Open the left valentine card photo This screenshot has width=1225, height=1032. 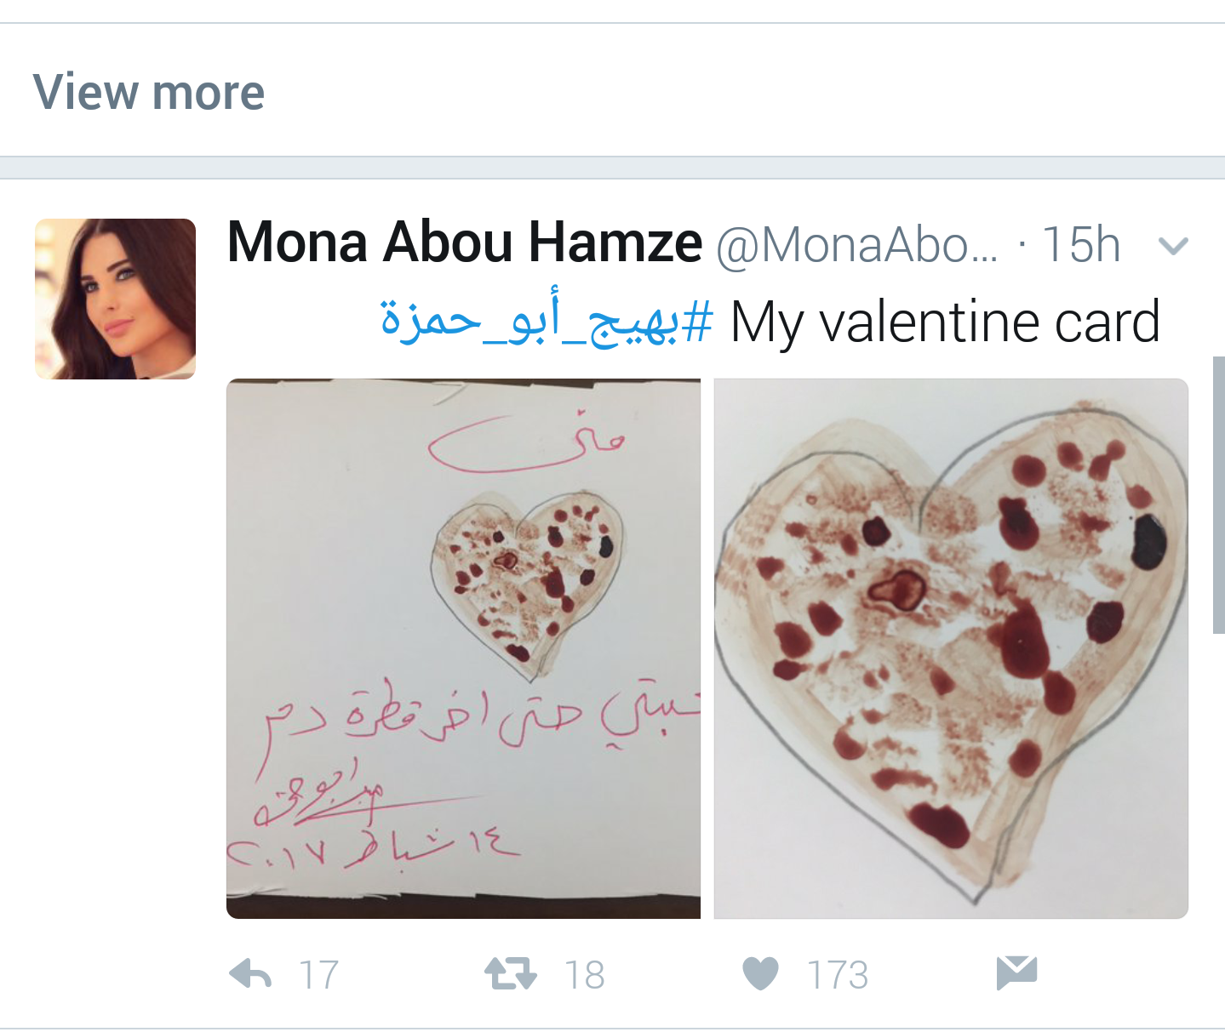[x=463, y=648]
